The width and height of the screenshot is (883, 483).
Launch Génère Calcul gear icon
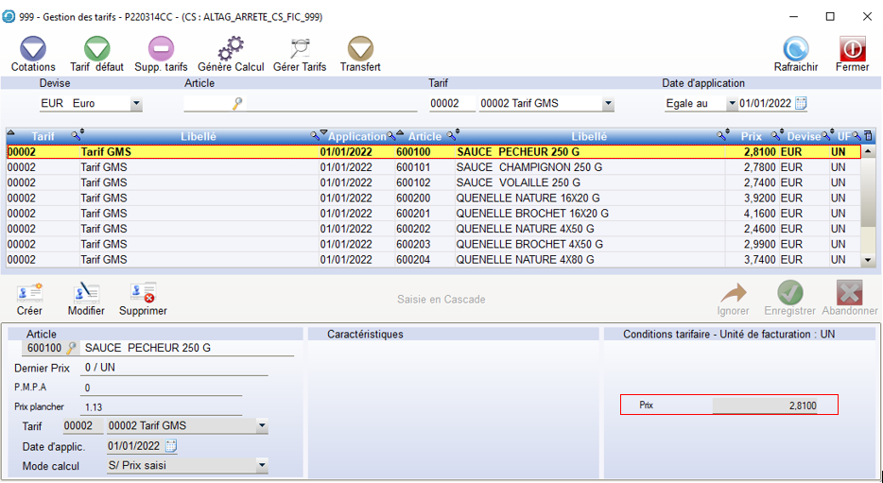point(231,49)
